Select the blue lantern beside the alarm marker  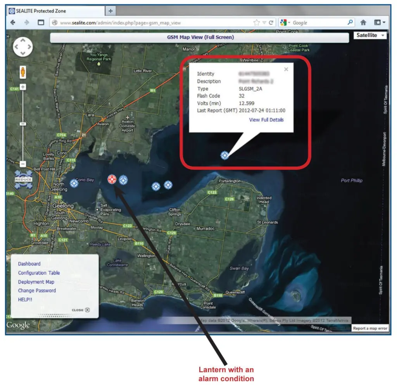point(123,180)
